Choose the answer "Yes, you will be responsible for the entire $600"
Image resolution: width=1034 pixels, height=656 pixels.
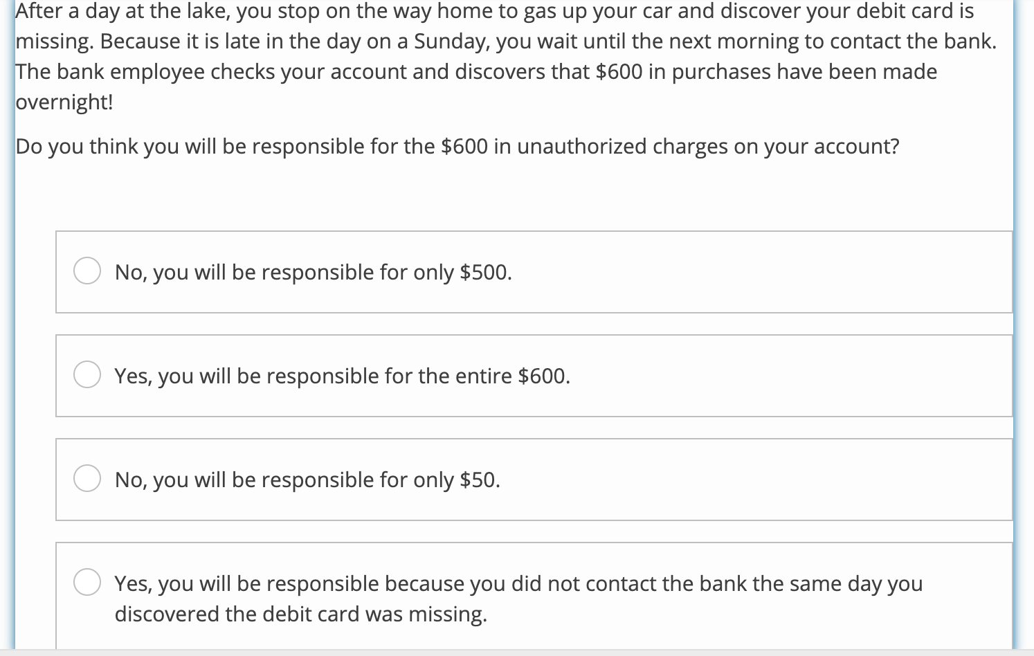click(x=342, y=376)
